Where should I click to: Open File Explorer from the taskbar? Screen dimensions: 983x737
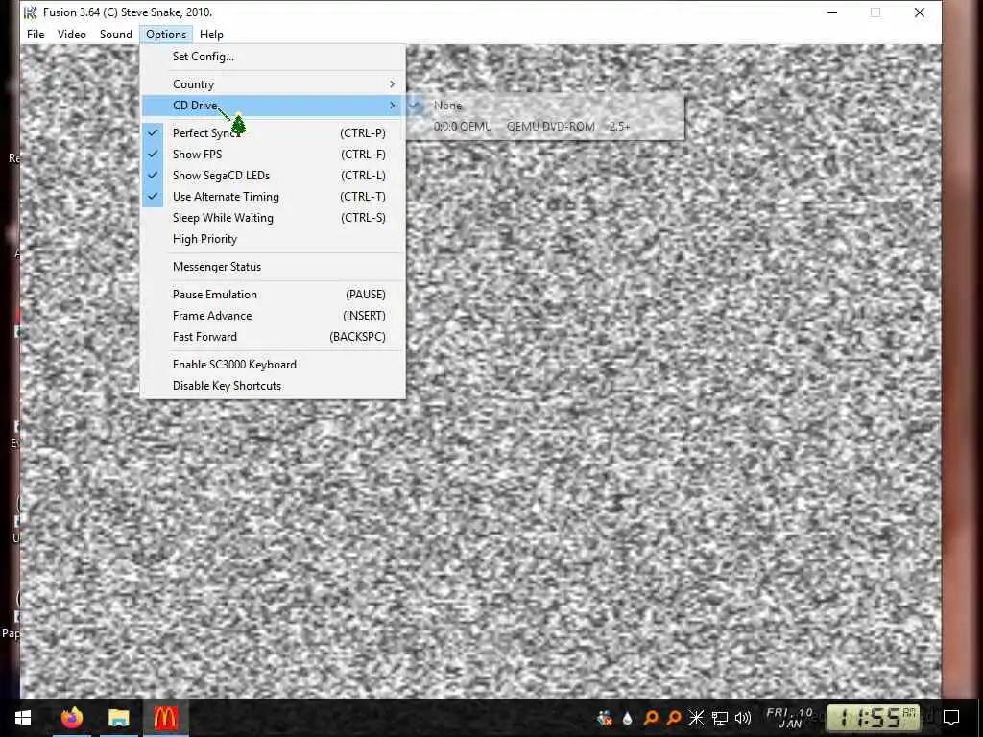(x=118, y=718)
